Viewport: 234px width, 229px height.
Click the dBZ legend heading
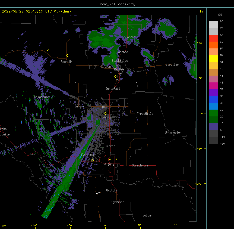220,15
